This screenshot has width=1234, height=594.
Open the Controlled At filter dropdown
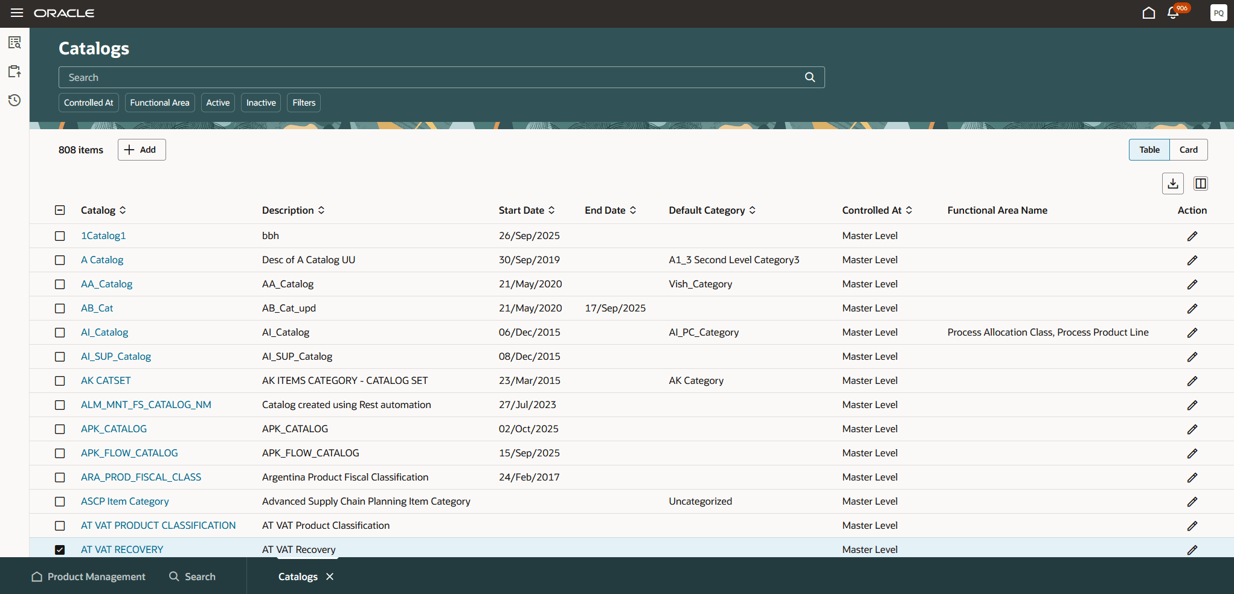[x=88, y=103]
